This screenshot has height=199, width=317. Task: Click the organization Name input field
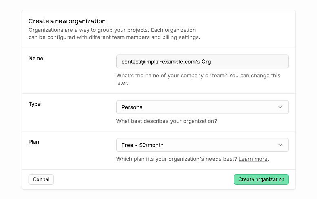click(202, 61)
